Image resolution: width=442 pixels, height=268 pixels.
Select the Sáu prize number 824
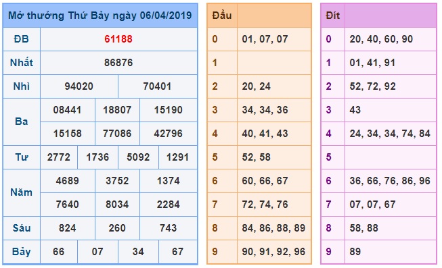pos(68,228)
